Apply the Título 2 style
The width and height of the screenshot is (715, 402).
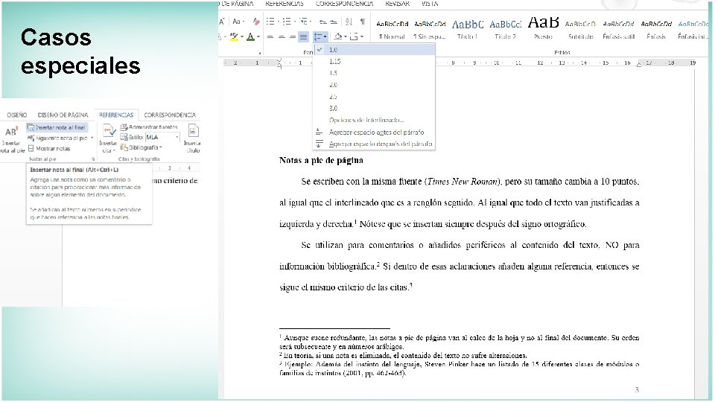click(505, 30)
